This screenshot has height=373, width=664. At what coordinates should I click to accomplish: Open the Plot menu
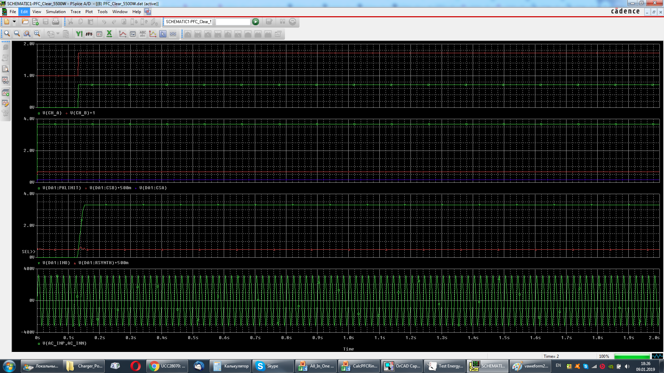89,12
